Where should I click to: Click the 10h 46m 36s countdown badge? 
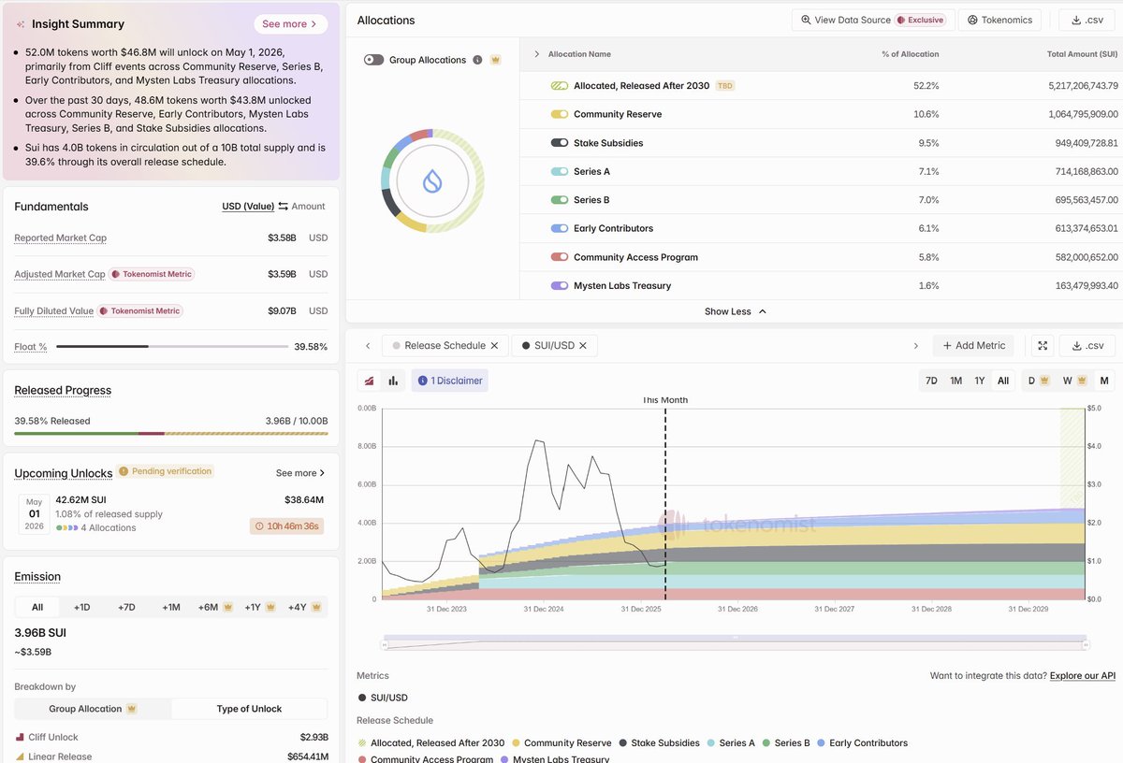pos(286,526)
